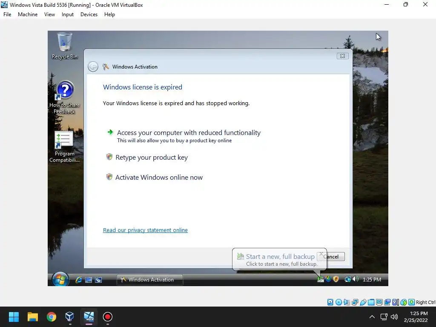436x327 pixels.
Task: Open the View menu
Action: point(49,14)
